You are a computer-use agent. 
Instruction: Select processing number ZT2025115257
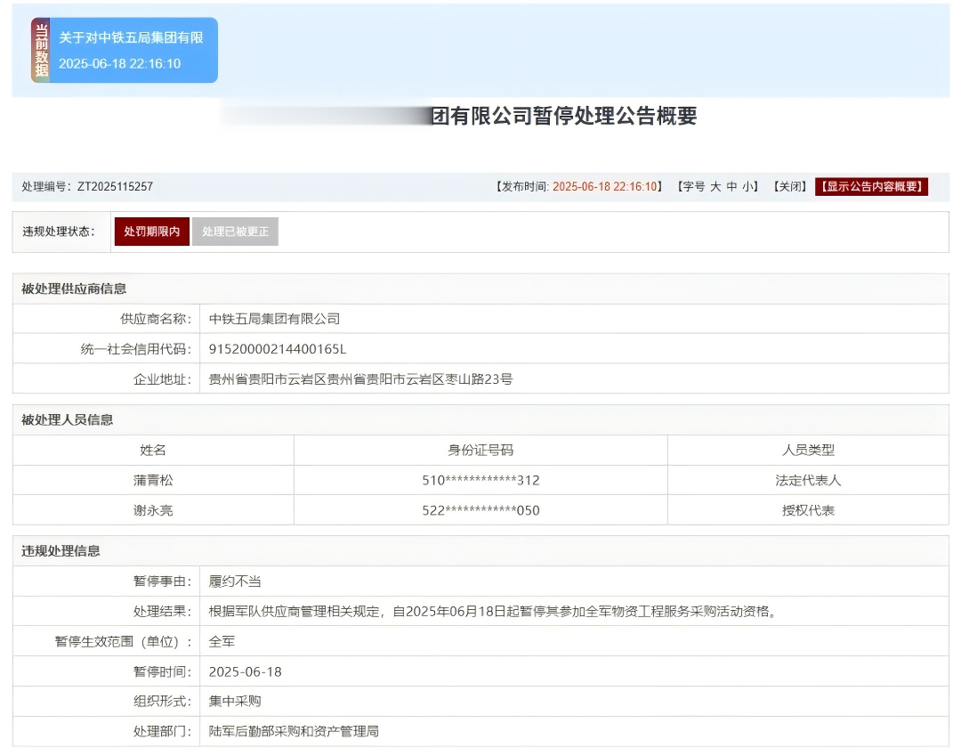115,186
